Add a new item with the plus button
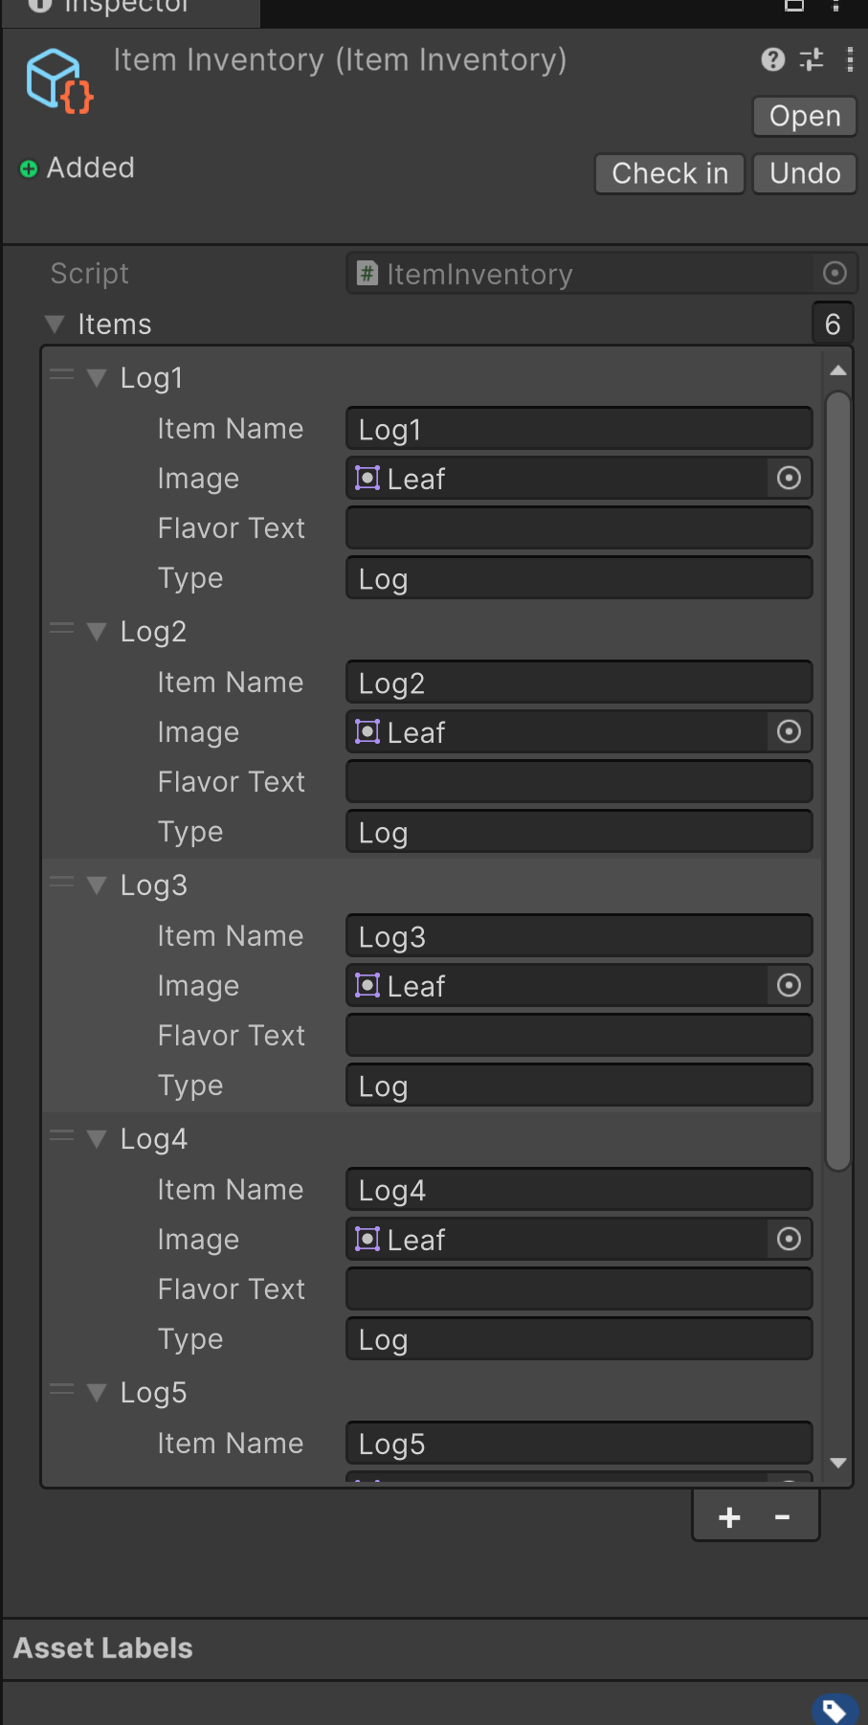 (729, 1515)
